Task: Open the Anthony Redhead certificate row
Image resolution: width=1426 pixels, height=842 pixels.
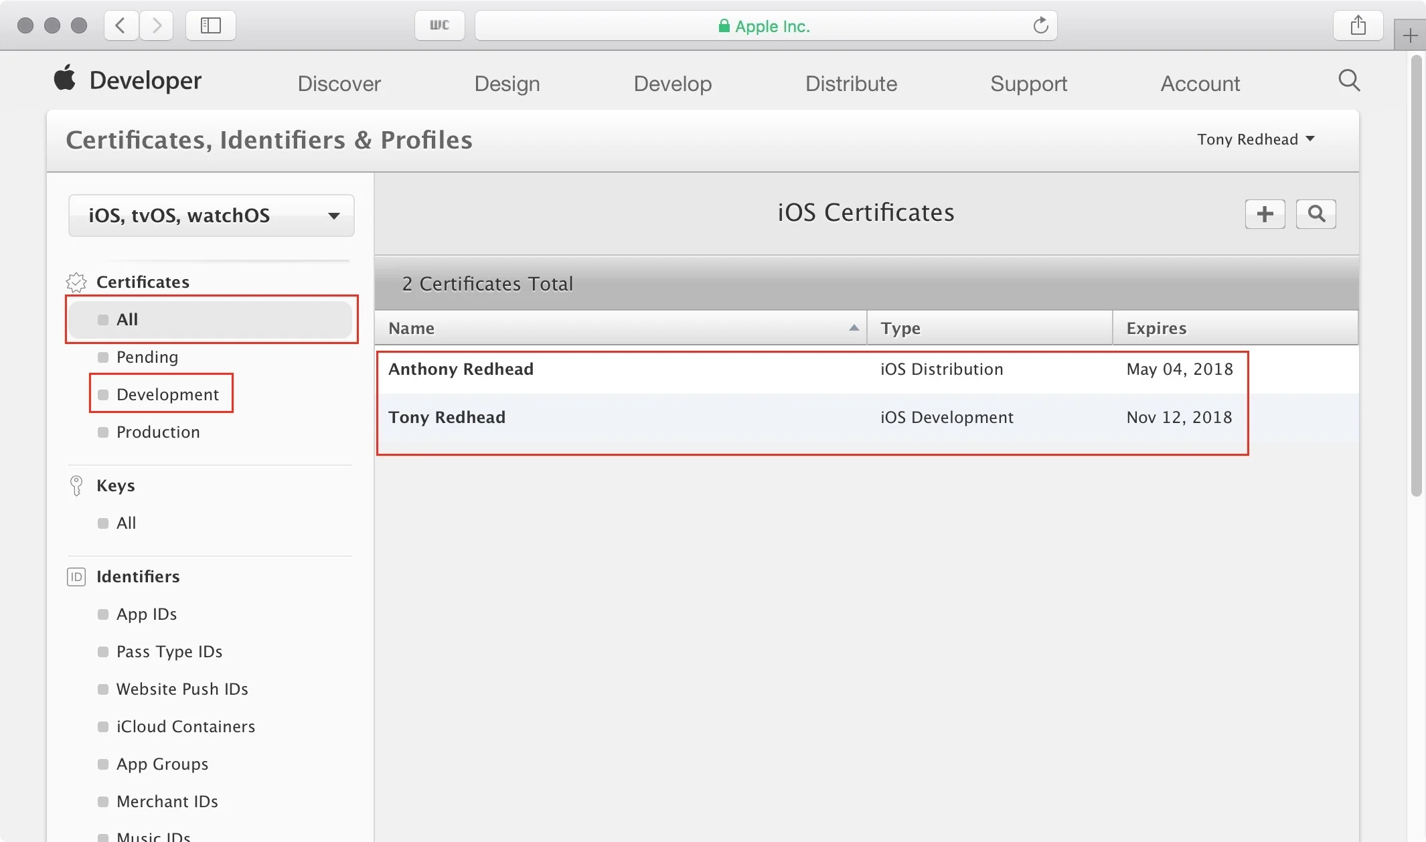Action: pyautogui.click(x=461, y=369)
